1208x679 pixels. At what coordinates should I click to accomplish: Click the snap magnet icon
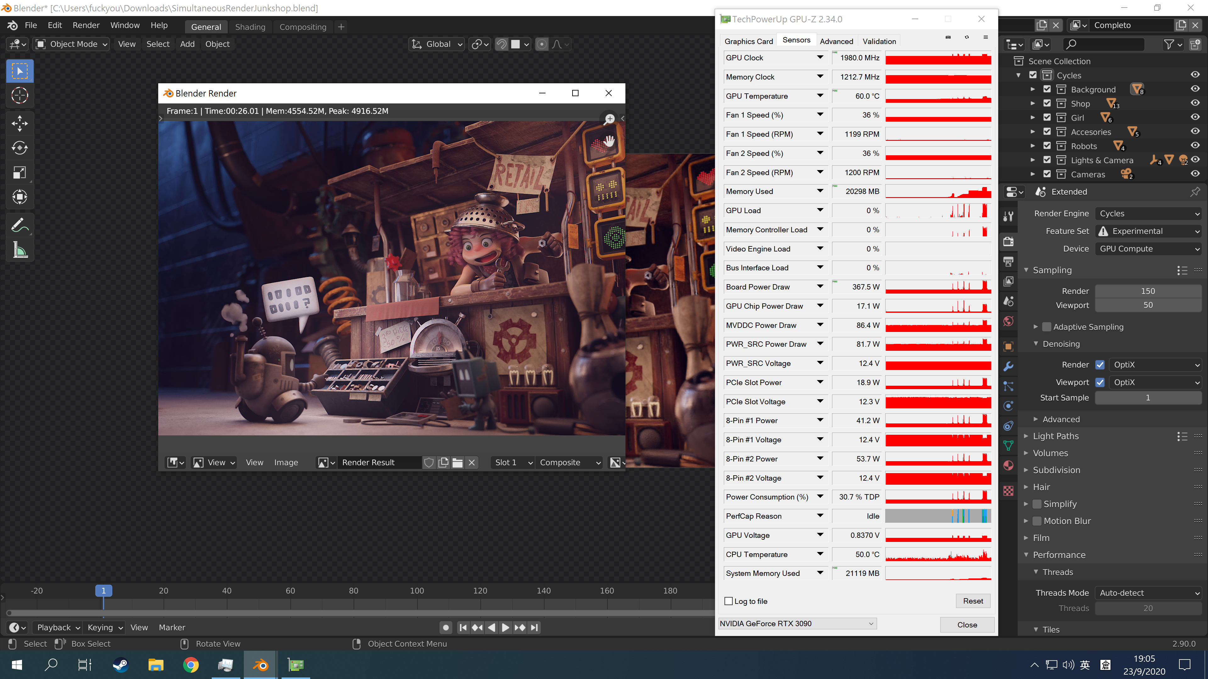click(x=502, y=44)
